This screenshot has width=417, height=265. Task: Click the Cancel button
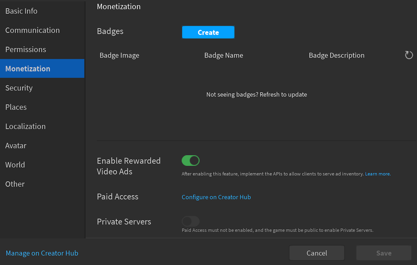(x=317, y=253)
